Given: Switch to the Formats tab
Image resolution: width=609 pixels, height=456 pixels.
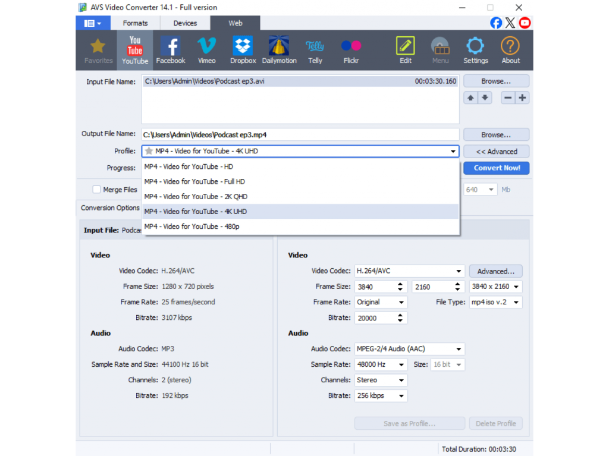Looking at the screenshot, I should [x=135, y=23].
